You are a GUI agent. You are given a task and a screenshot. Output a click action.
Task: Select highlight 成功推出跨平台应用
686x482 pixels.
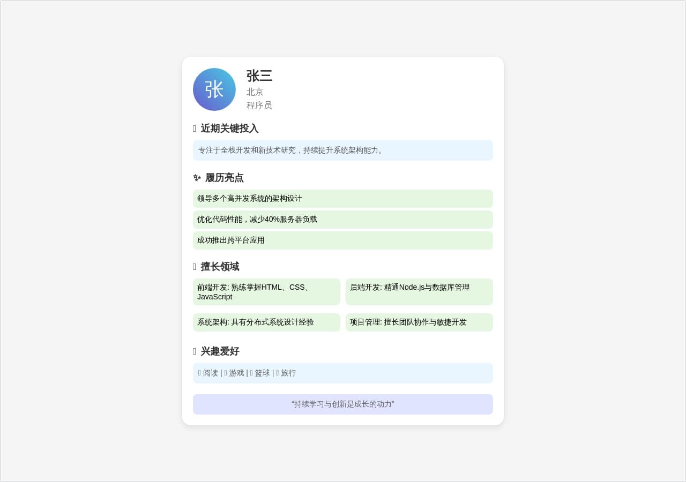[x=343, y=240]
